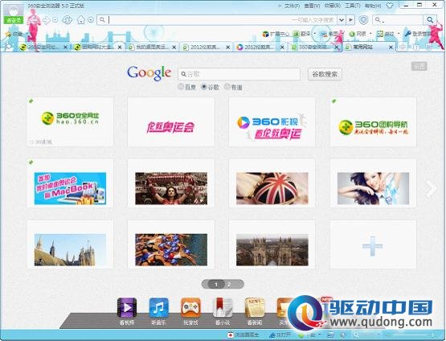Image resolution: width=446 pixels, height=341 pixels.
Task: Open the 工具(T) menu
Action: pyautogui.click(x=353, y=6)
